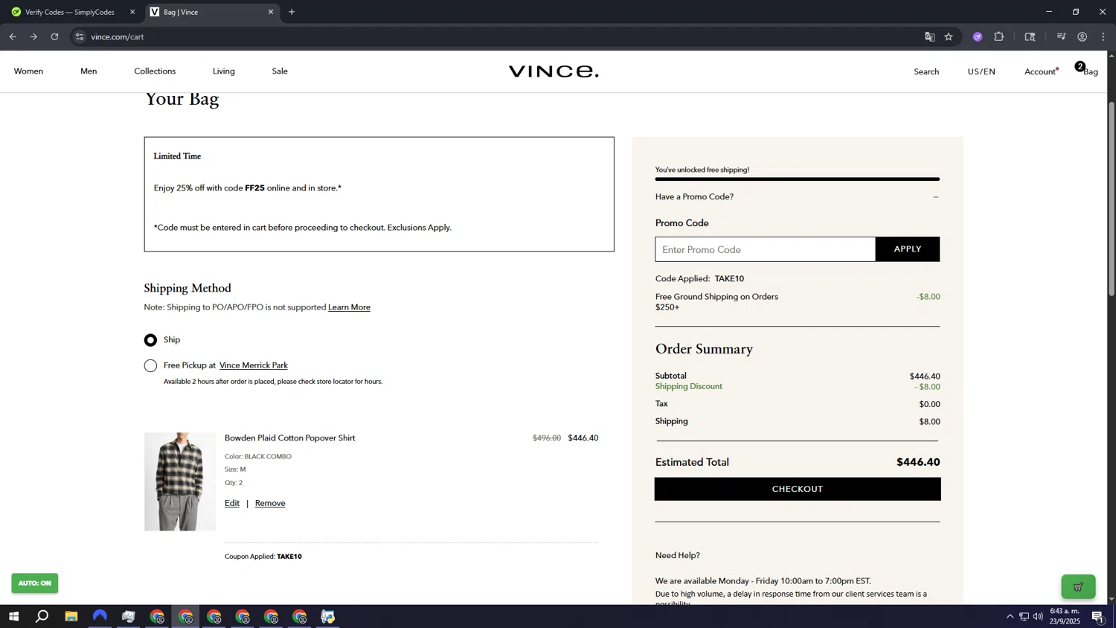Select the Estimated Total $446.40 amount
The width and height of the screenshot is (1116, 628).
(x=918, y=462)
